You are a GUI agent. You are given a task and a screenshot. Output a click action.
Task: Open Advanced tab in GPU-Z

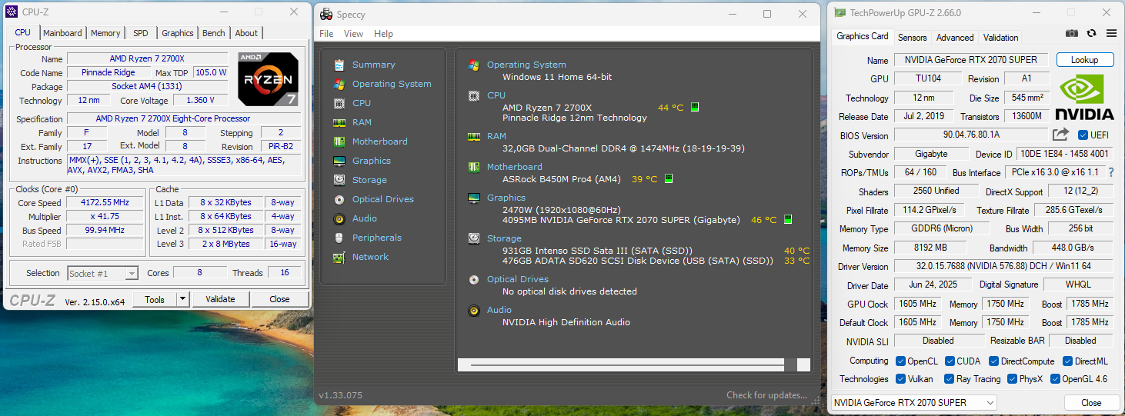tap(955, 37)
